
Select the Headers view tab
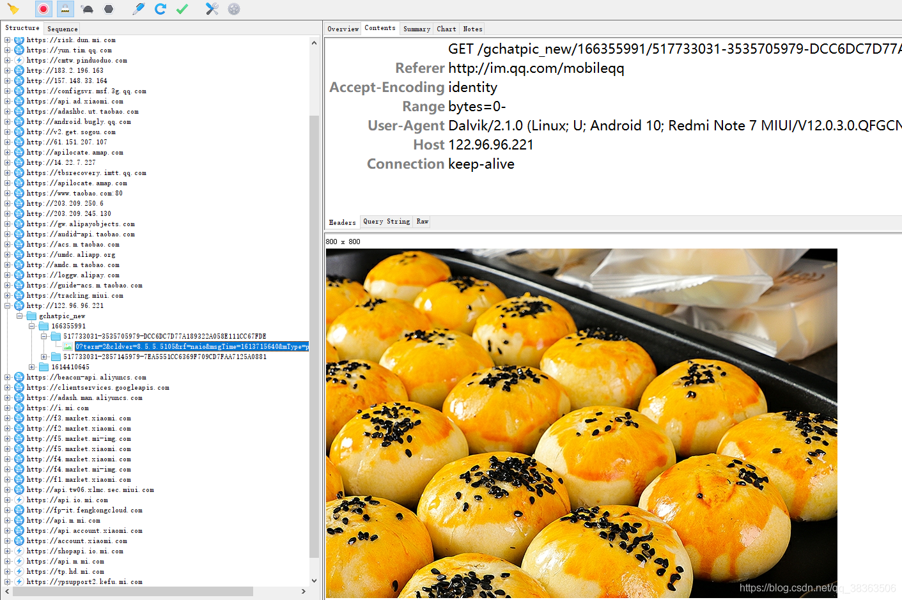point(343,222)
